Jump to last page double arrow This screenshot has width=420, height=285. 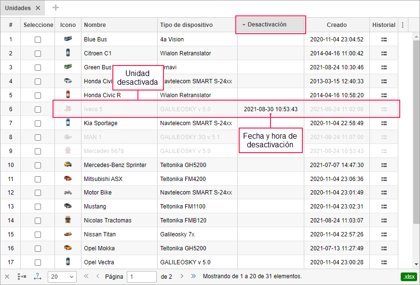tap(193, 276)
